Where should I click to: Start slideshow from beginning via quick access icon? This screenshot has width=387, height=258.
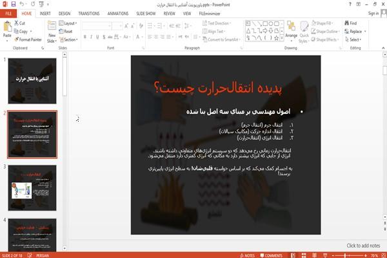point(41,4)
